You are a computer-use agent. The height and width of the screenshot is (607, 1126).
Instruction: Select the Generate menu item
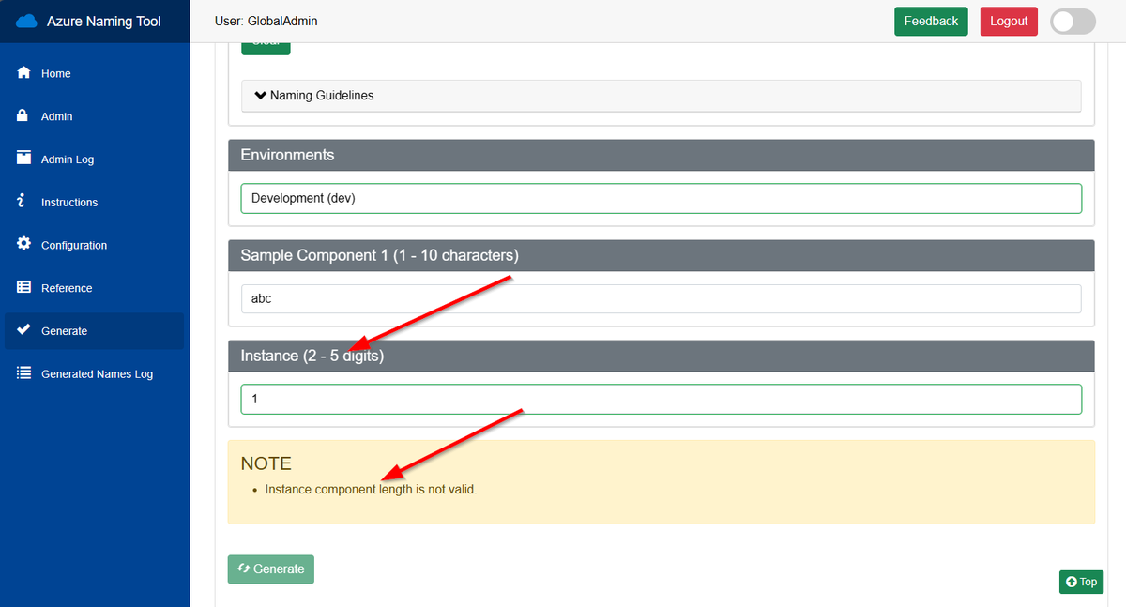94,331
